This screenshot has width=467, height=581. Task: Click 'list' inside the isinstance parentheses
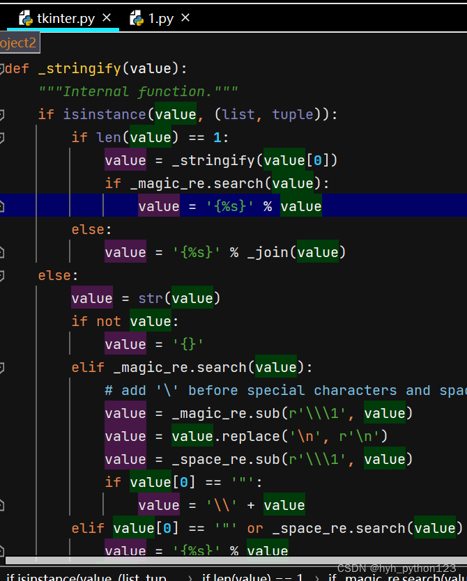[238, 114]
